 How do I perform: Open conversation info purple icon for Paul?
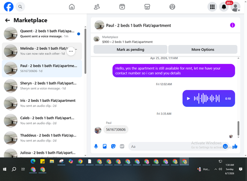[232, 25]
